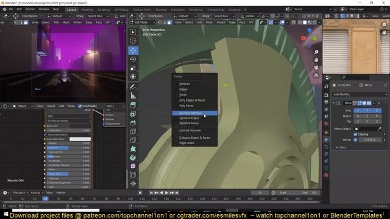The image size is (390, 219).
Task: Select the Transform tool in viewport toolbar
Action: click(133, 77)
